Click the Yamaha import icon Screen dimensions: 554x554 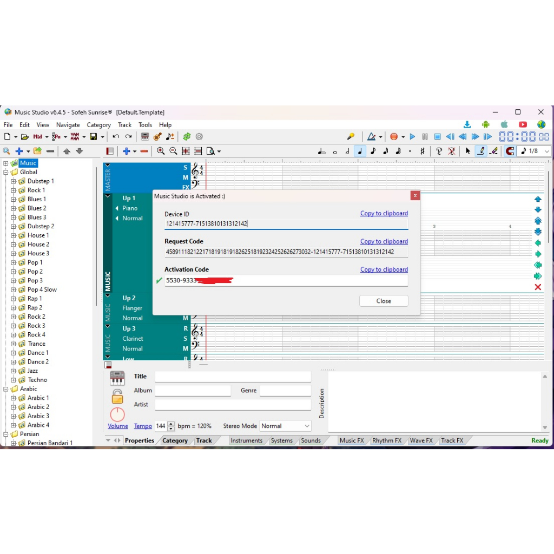tap(75, 137)
